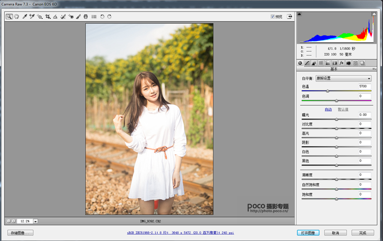Toggle shadow clipping warning on histogram
This screenshot has height=241, width=383.
point(299,14)
